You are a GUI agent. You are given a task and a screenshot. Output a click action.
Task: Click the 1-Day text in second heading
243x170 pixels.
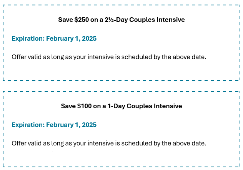[x=117, y=106]
